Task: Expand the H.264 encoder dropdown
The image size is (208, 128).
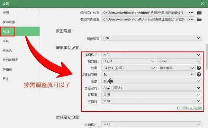Action: (129, 61)
